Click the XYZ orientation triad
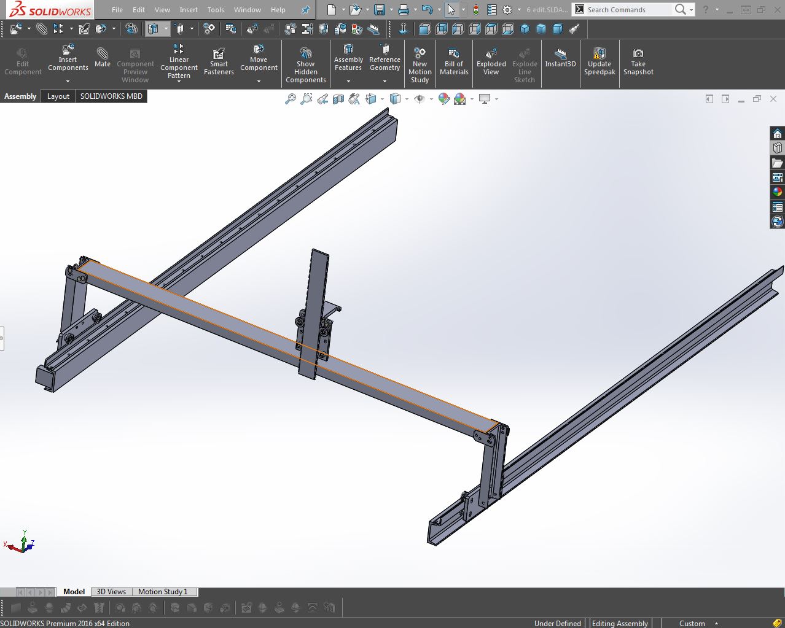Viewport: 785px width, 628px height. tap(21, 543)
